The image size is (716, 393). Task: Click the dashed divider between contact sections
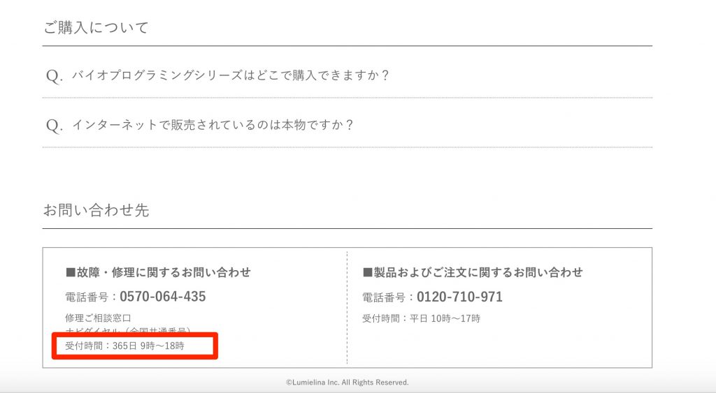click(x=347, y=307)
